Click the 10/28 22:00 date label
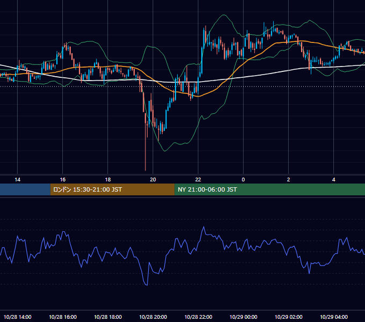 pyautogui.click(x=198, y=317)
